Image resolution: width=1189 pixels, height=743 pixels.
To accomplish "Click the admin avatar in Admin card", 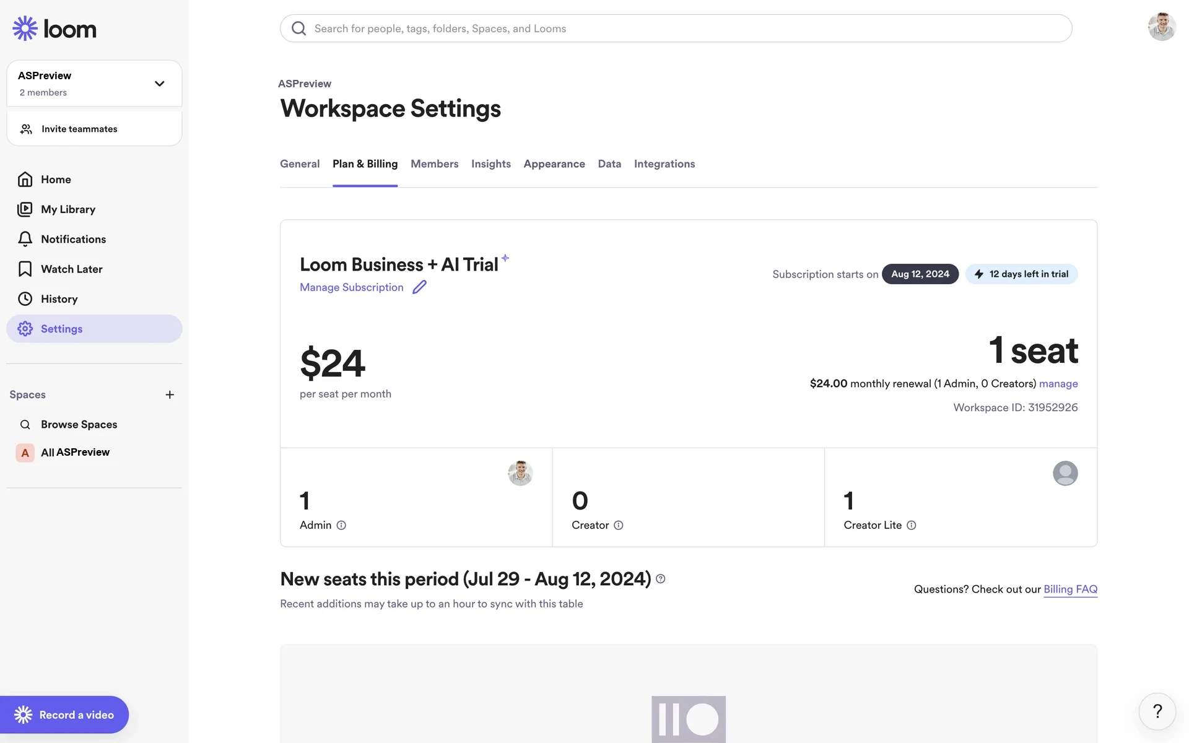I will (x=520, y=473).
